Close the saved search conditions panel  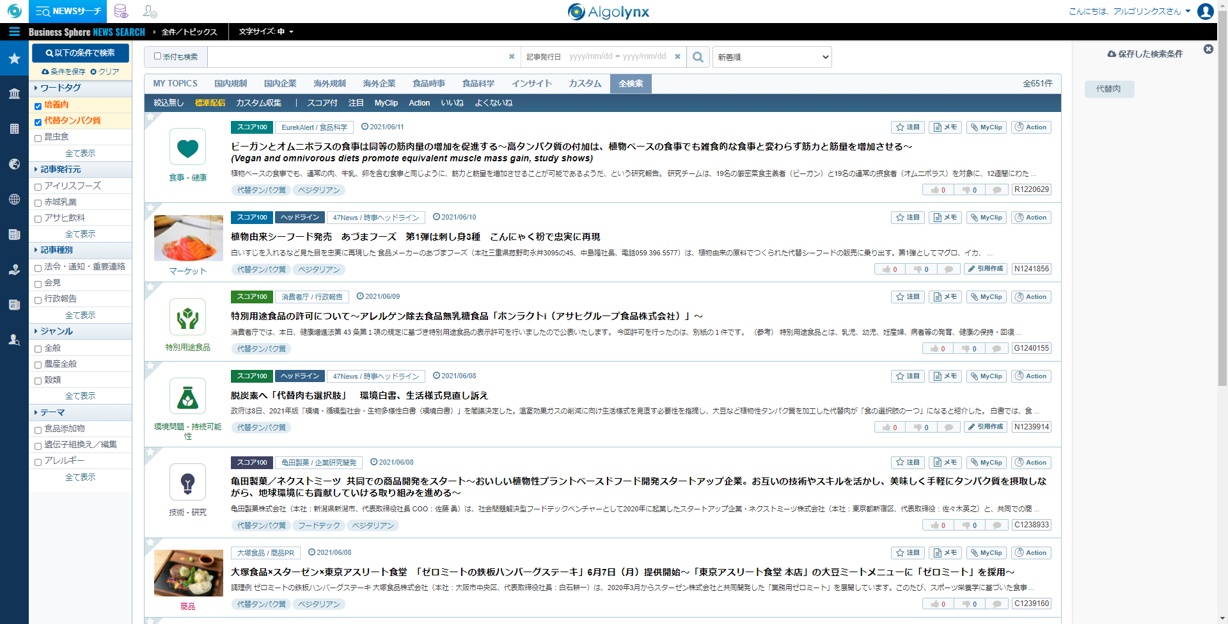point(1208,49)
